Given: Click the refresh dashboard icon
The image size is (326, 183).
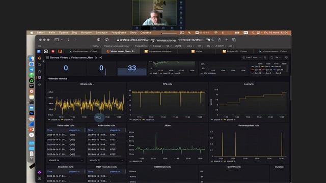Looking at the screenshot, I should (x=271, y=57).
